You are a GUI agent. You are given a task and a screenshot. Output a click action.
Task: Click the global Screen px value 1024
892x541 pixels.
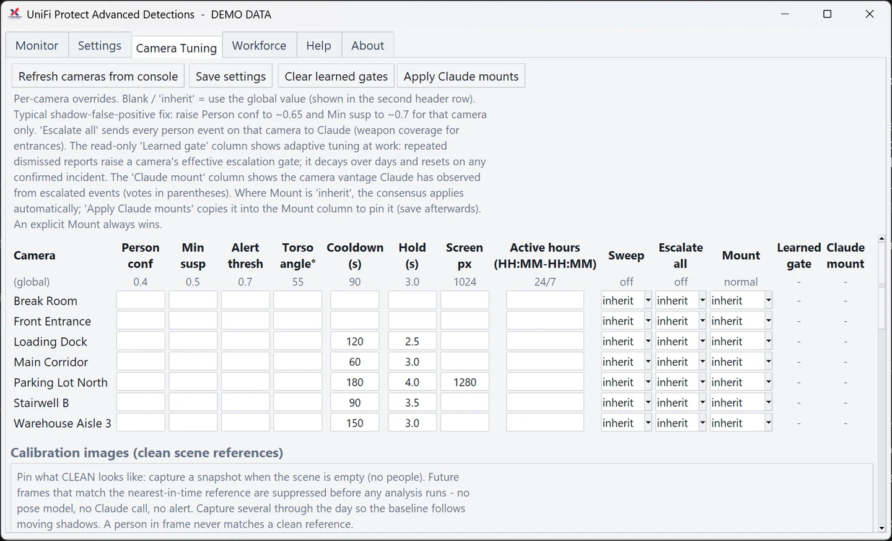point(465,282)
